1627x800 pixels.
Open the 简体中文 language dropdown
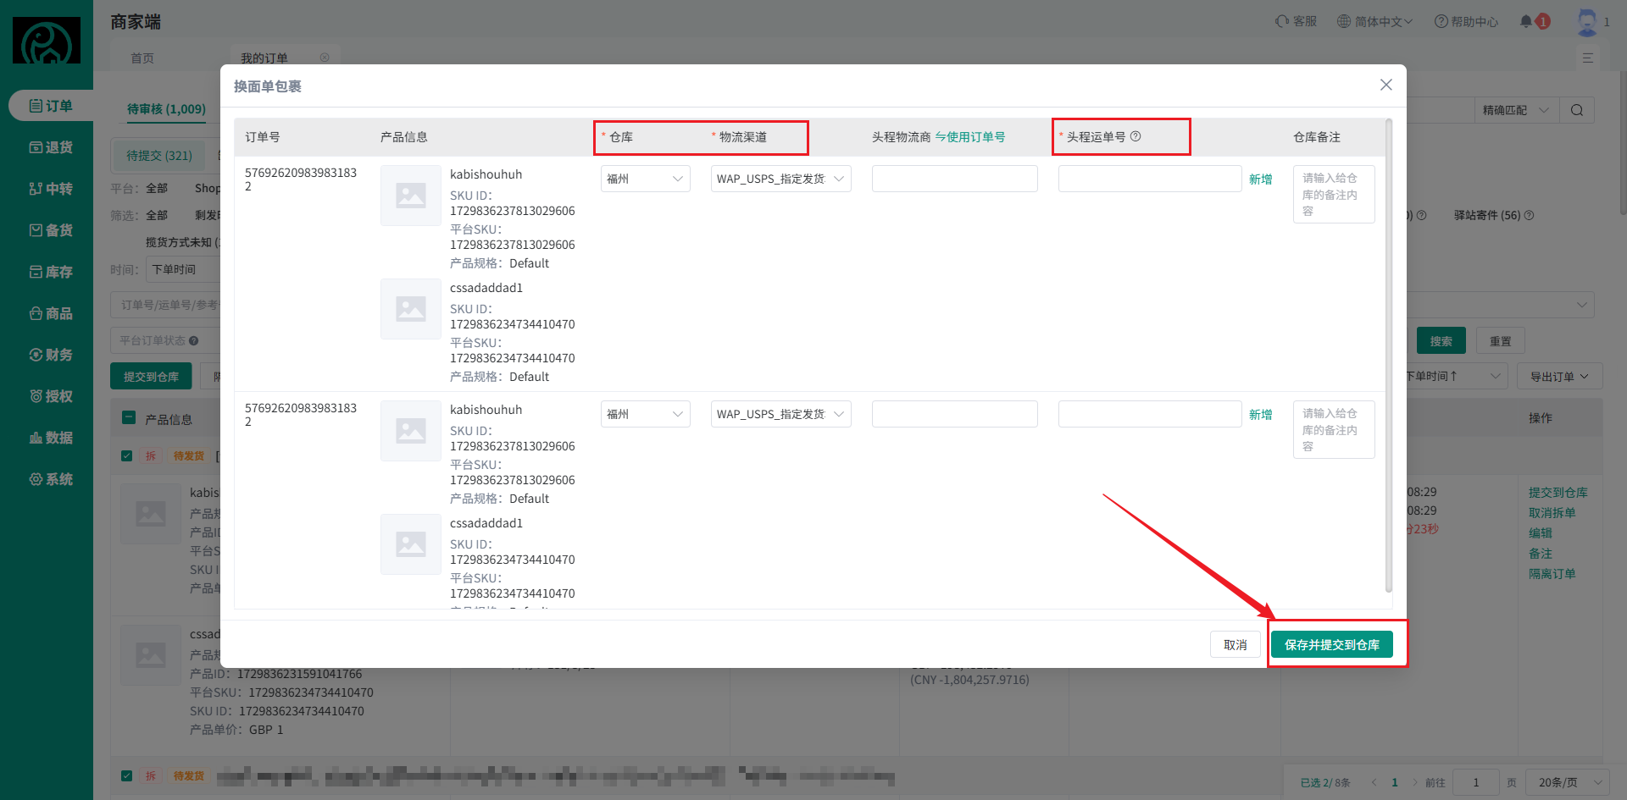click(1375, 21)
